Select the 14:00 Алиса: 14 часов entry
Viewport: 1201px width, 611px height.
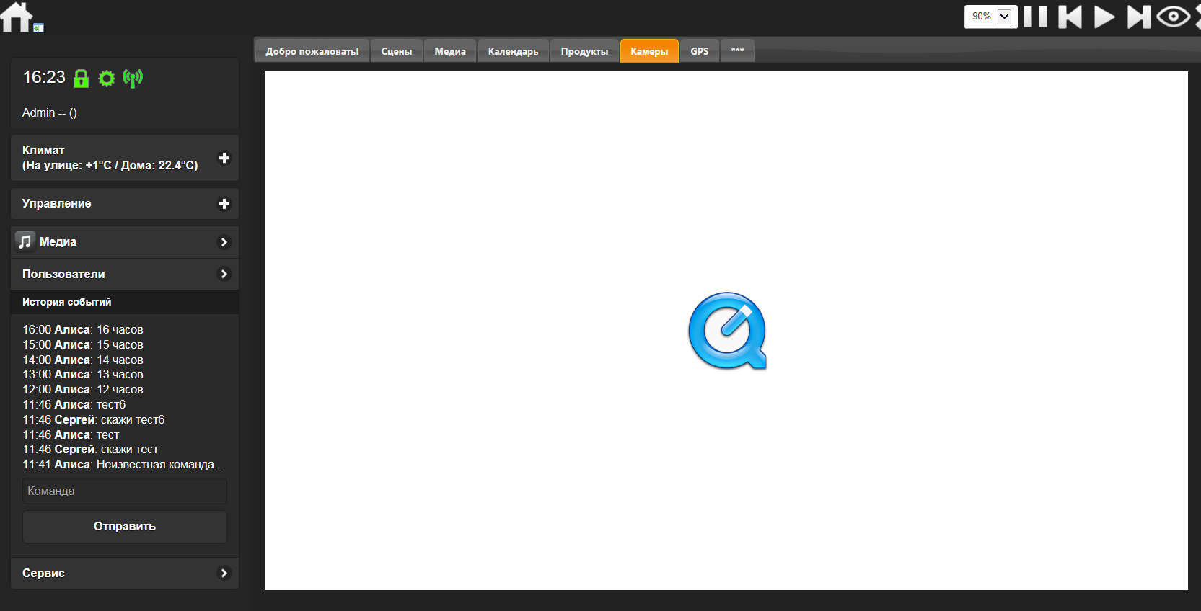tap(83, 360)
